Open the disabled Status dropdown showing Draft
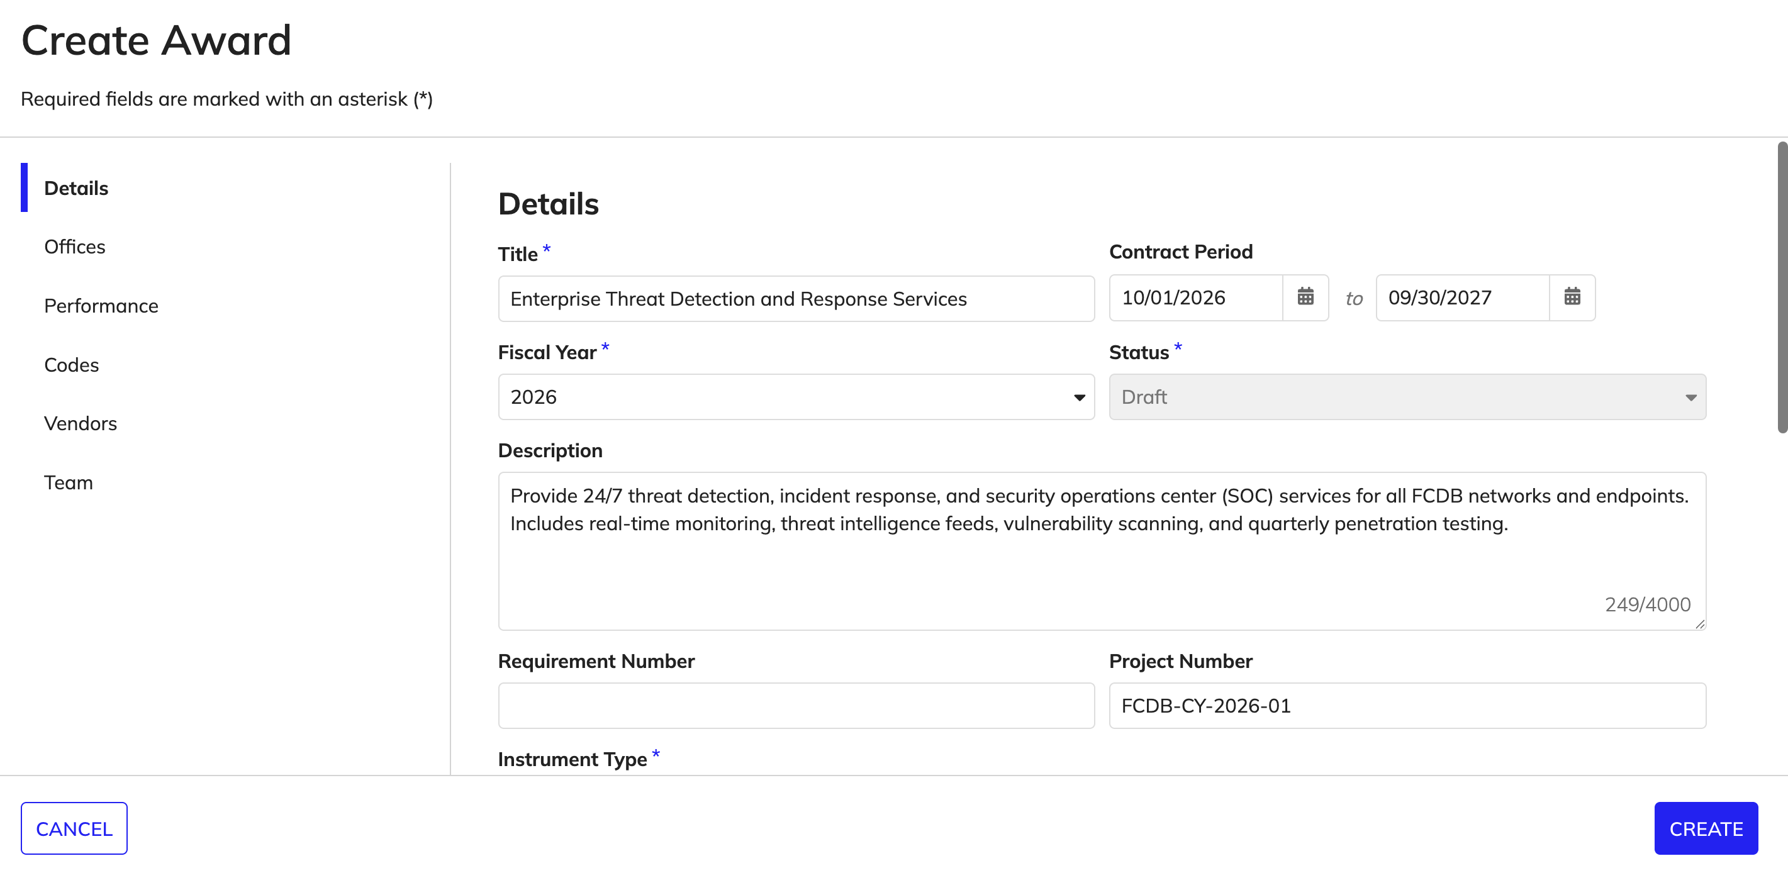Image resolution: width=1788 pixels, height=873 pixels. click(1407, 397)
